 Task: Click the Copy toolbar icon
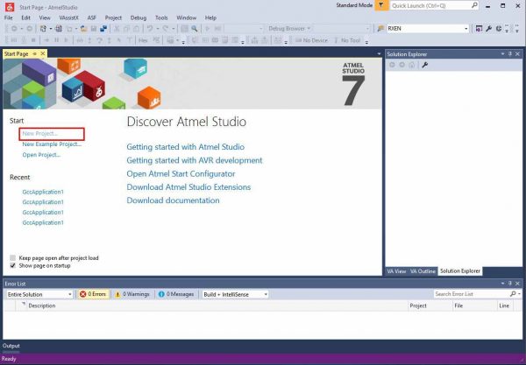pyautogui.click(x=126, y=29)
